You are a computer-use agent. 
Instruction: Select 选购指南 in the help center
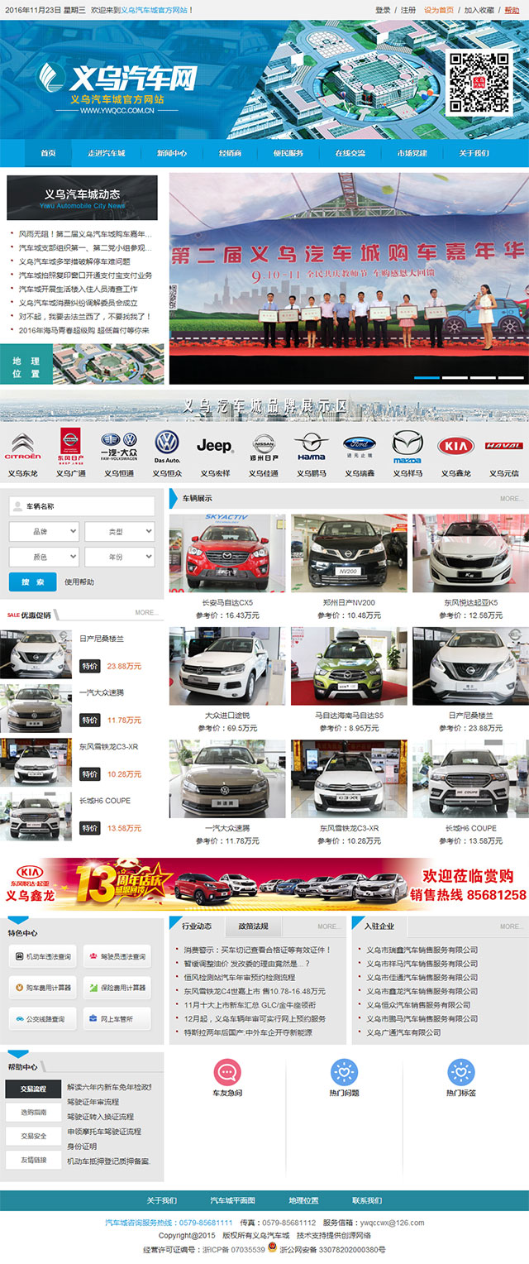[34, 1113]
